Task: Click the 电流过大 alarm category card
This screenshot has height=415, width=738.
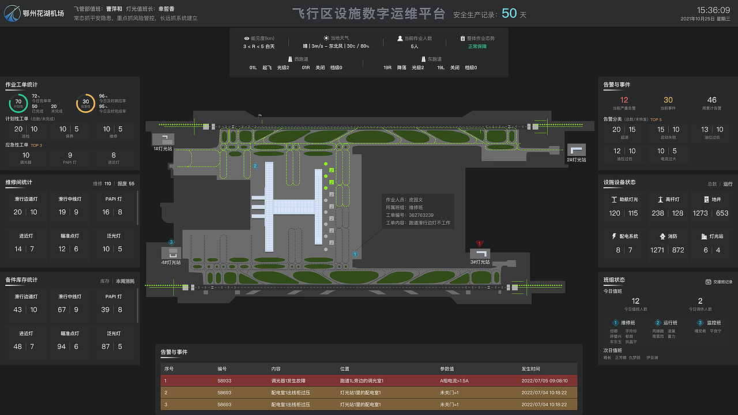Action: (668, 154)
